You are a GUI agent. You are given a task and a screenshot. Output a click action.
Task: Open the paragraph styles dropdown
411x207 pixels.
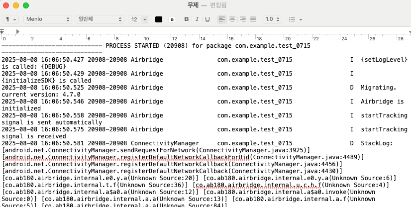click(11, 19)
